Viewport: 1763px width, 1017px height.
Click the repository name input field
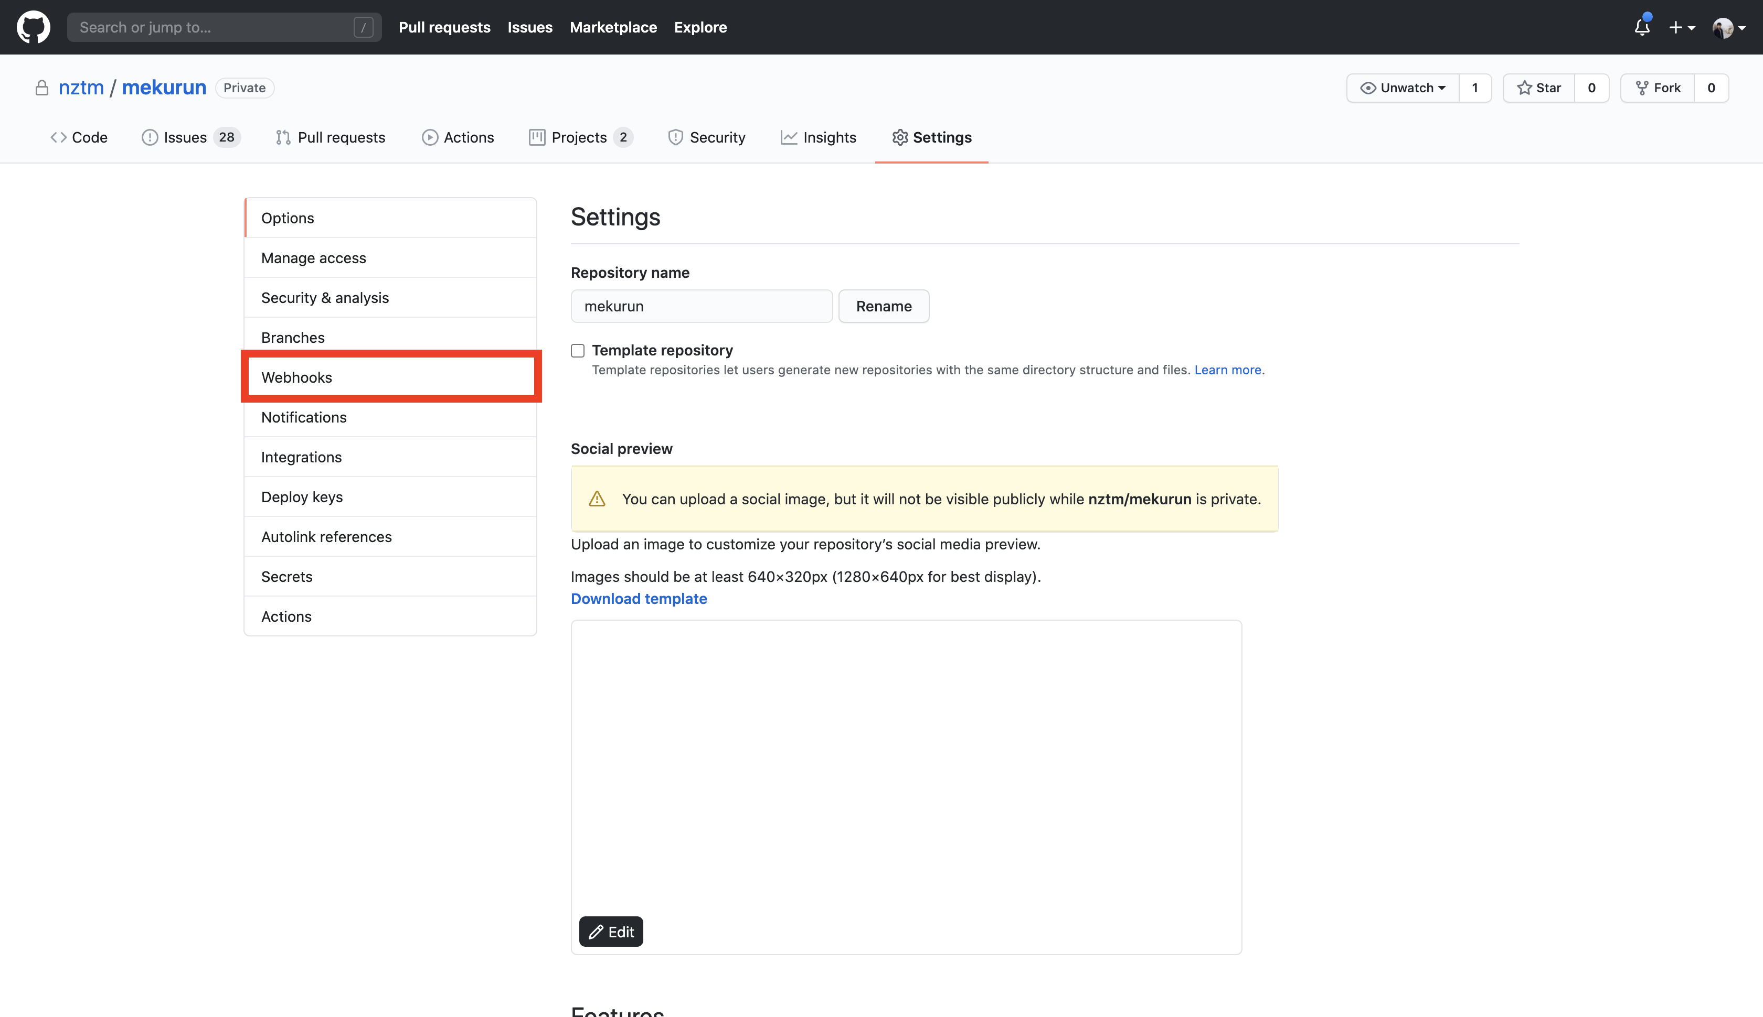(701, 306)
